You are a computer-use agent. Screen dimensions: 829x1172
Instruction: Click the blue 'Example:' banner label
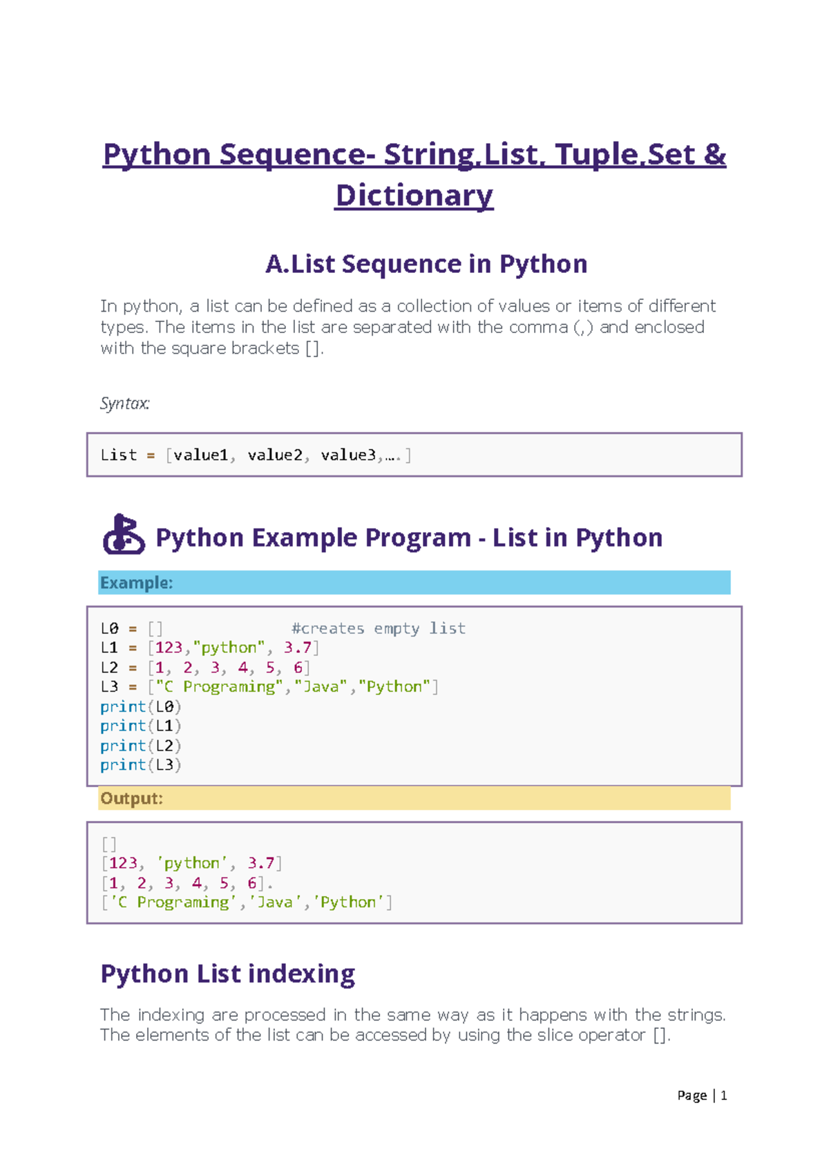137,583
